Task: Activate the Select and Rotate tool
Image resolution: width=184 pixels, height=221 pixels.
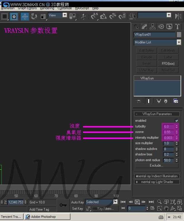Action: click(x=34, y=16)
